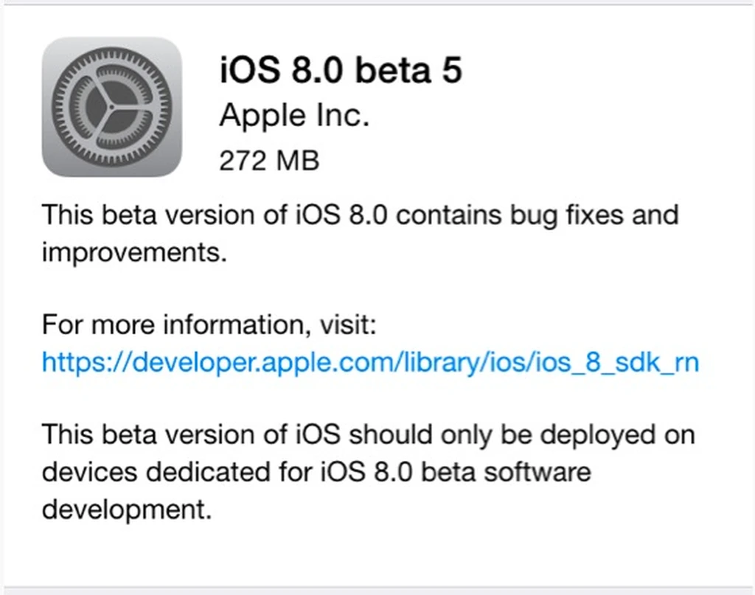Tap the Settings gear app icon

point(112,107)
